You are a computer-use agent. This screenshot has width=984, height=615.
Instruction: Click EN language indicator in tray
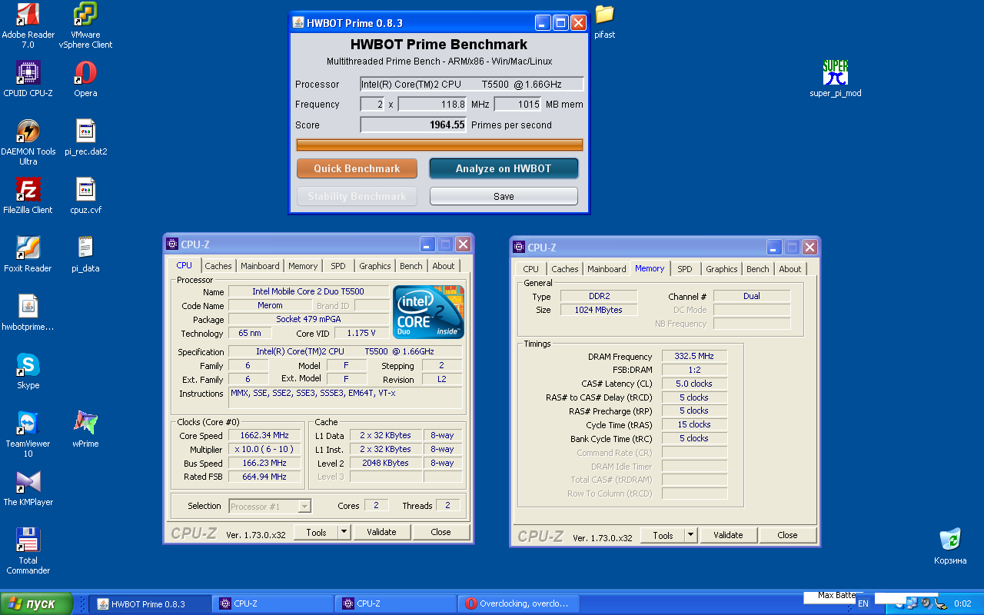point(863,603)
